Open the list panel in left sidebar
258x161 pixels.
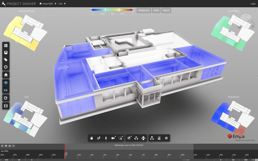pos(6,46)
